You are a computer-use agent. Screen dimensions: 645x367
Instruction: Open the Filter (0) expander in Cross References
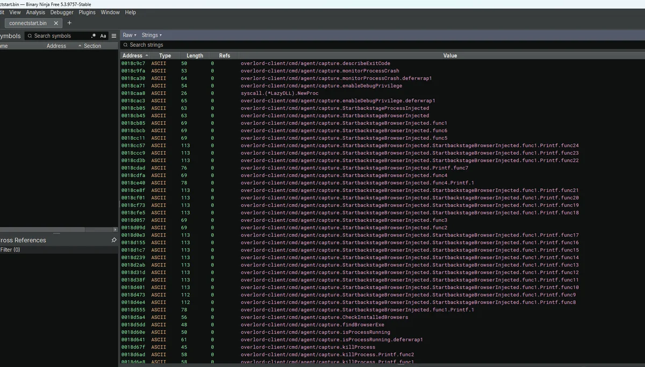click(9, 250)
